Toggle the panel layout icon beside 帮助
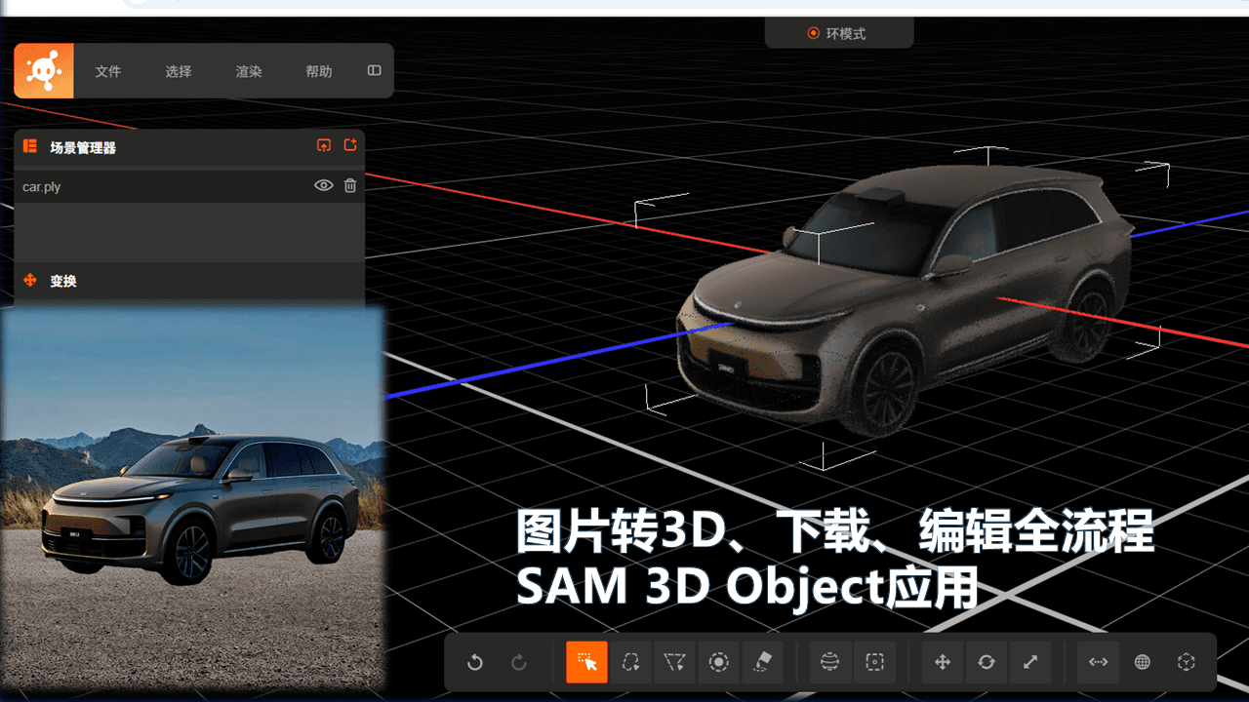This screenshot has height=702, width=1249. 374,71
